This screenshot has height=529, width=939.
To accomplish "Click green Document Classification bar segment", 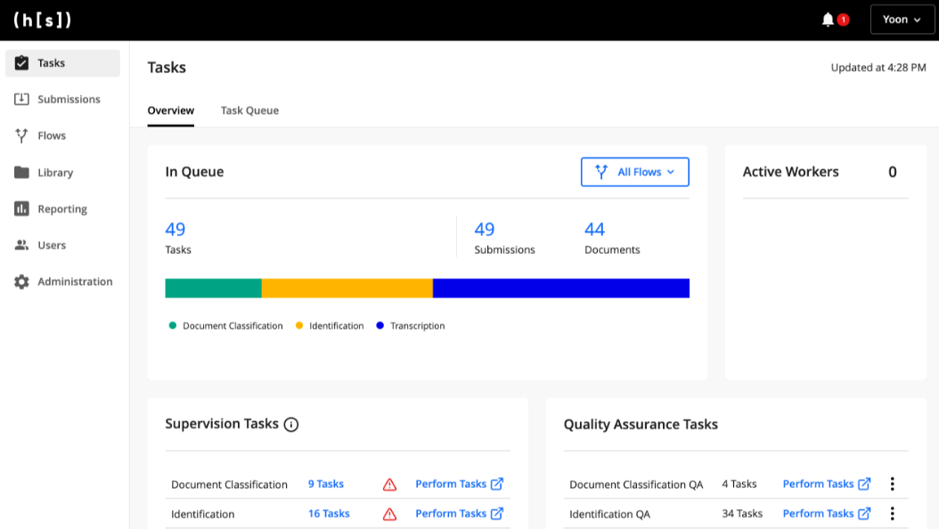I will (213, 288).
